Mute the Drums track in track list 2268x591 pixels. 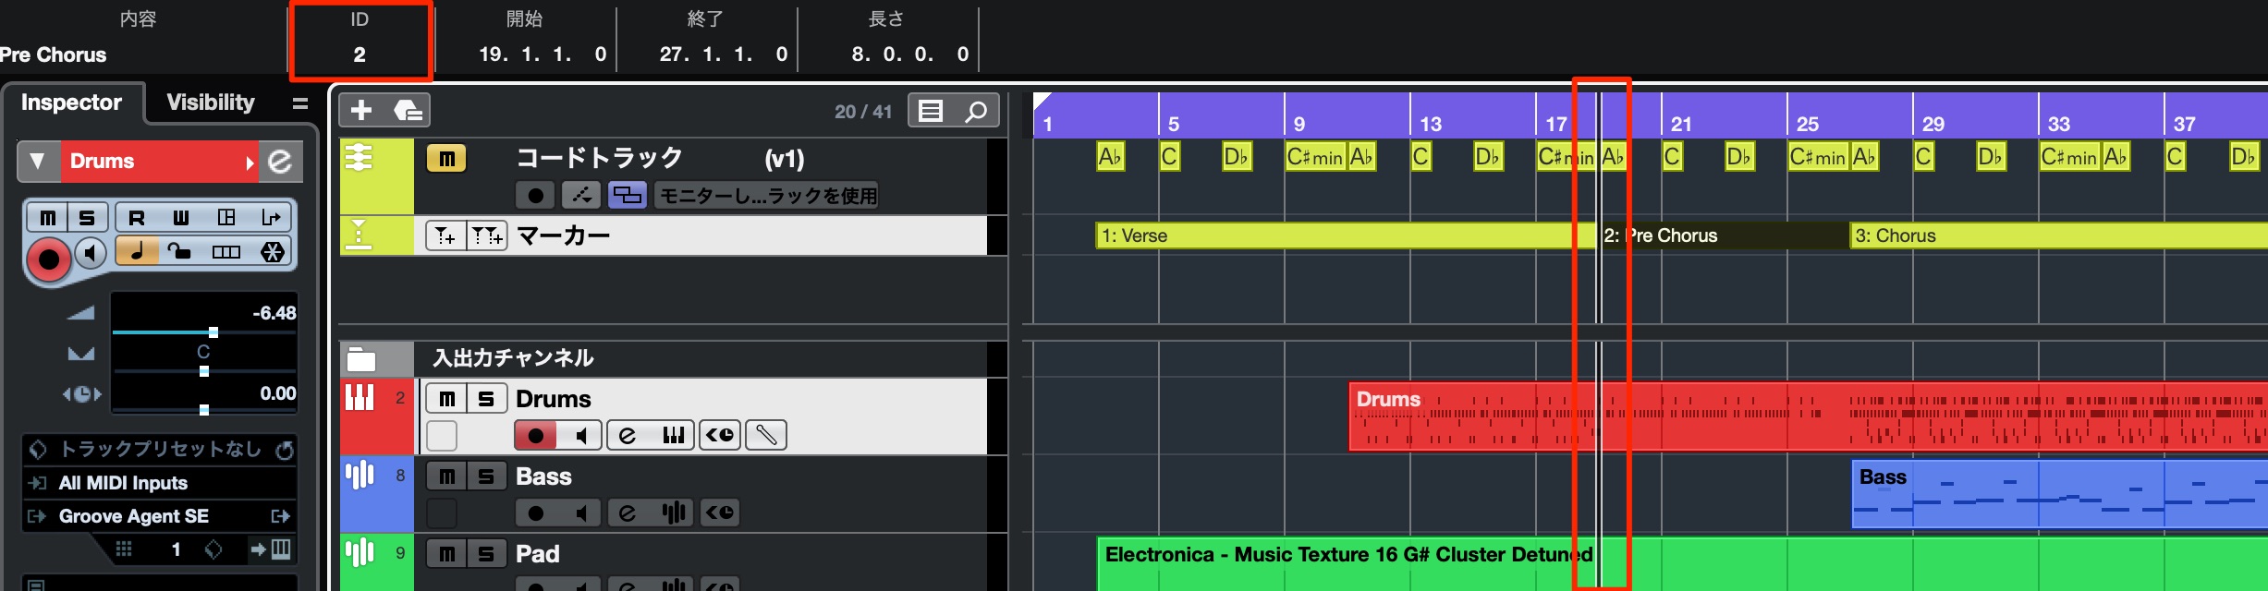[x=446, y=399]
